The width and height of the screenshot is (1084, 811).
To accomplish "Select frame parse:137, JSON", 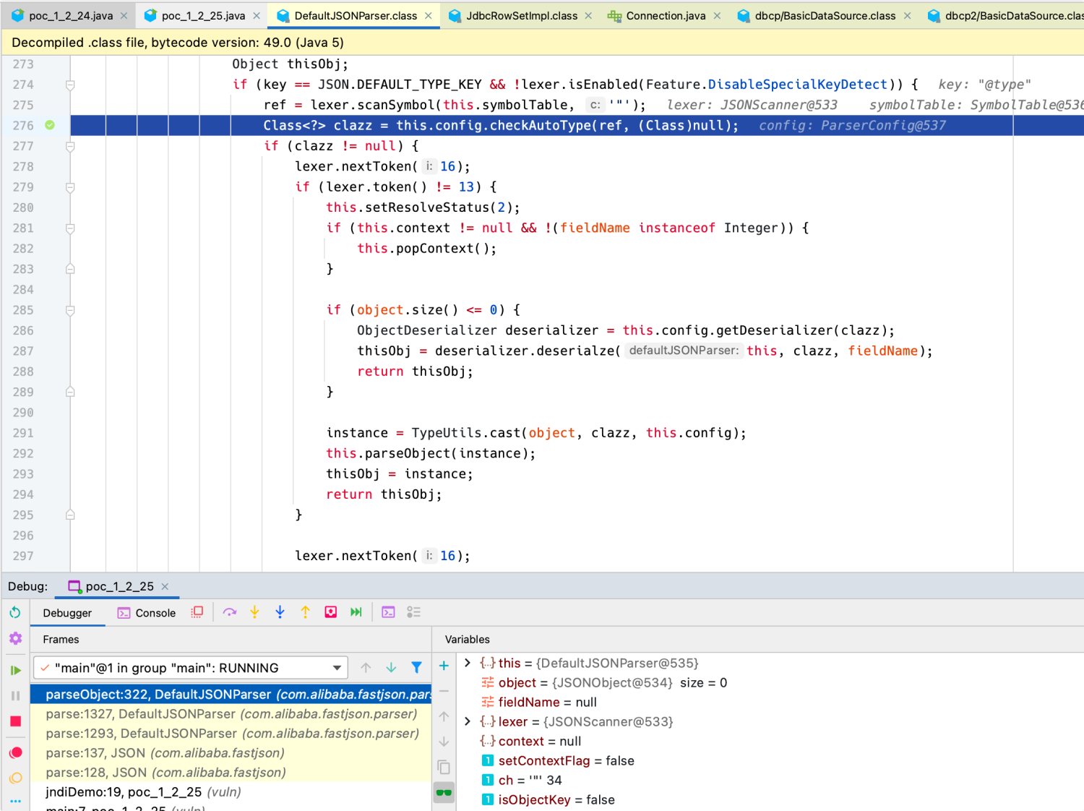I will pyautogui.click(x=231, y=753).
